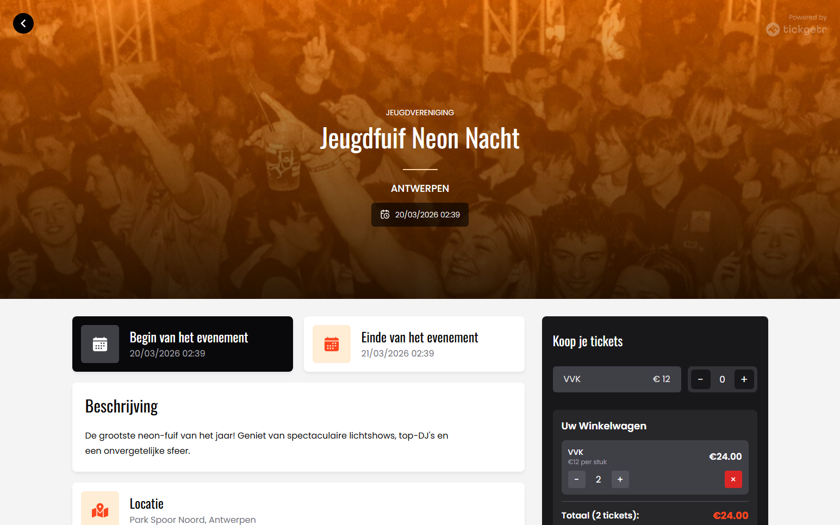Click the begin event calendar icon
The height and width of the screenshot is (525, 840).
coord(100,344)
